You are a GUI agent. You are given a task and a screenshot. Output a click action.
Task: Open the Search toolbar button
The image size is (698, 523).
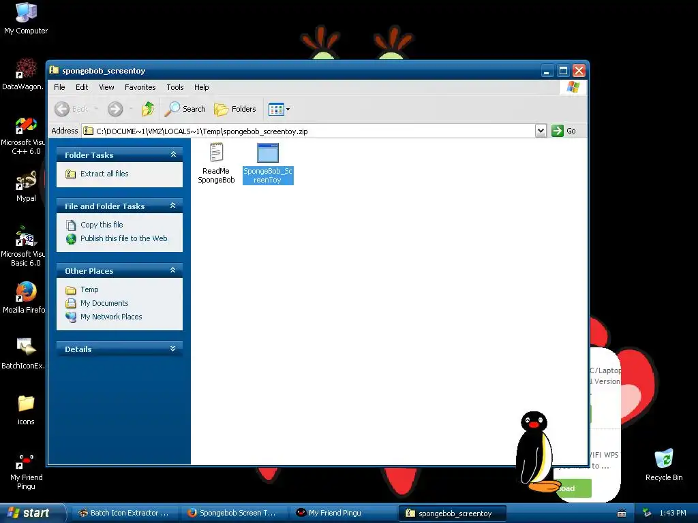[x=185, y=109]
